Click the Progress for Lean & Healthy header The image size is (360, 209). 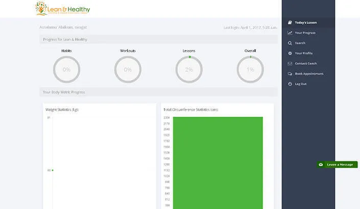(x=159, y=39)
